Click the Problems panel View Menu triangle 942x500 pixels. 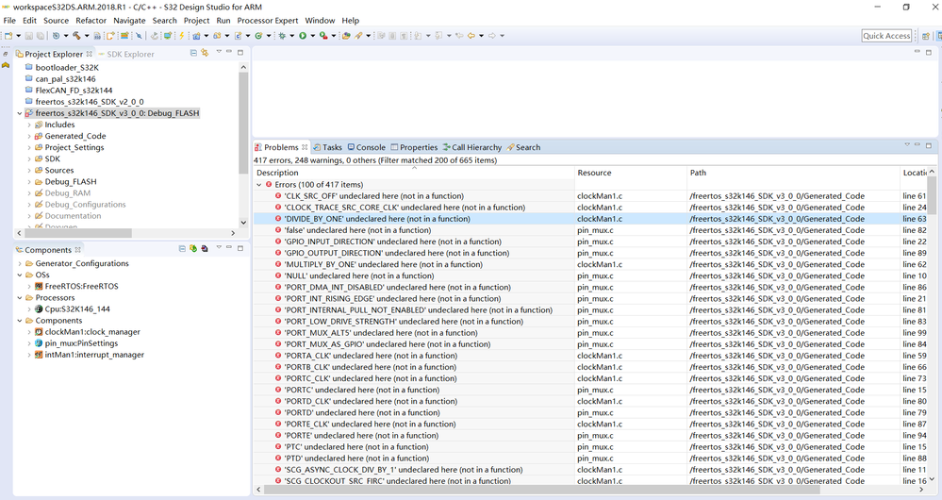[906, 145]
